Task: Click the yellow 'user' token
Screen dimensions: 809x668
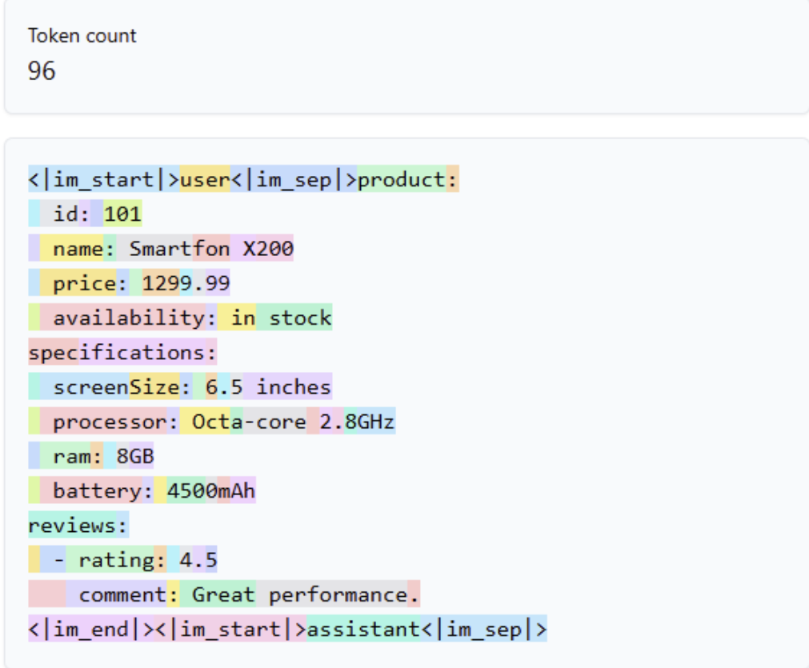Action: [x=205, y=179]
